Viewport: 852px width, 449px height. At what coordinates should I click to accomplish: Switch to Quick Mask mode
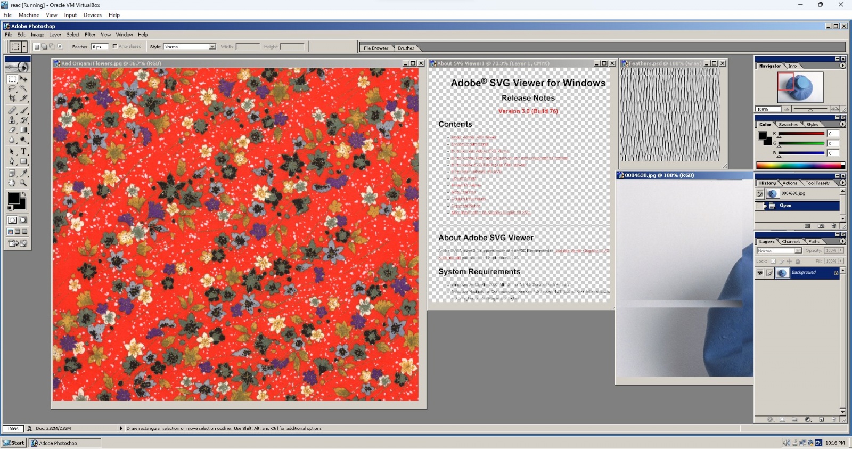[x=23, y=220]
